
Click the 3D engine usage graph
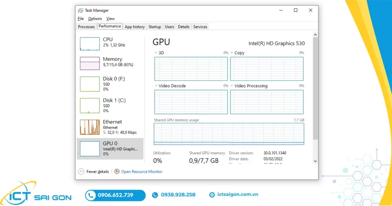(x=191, y=69)
